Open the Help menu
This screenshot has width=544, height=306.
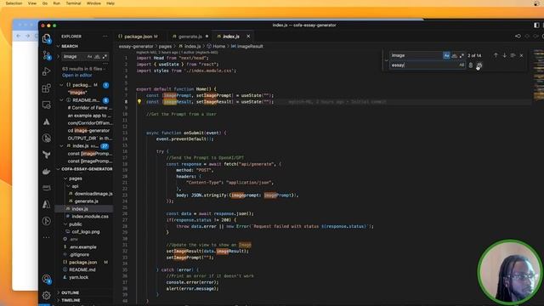pos(110,3)
